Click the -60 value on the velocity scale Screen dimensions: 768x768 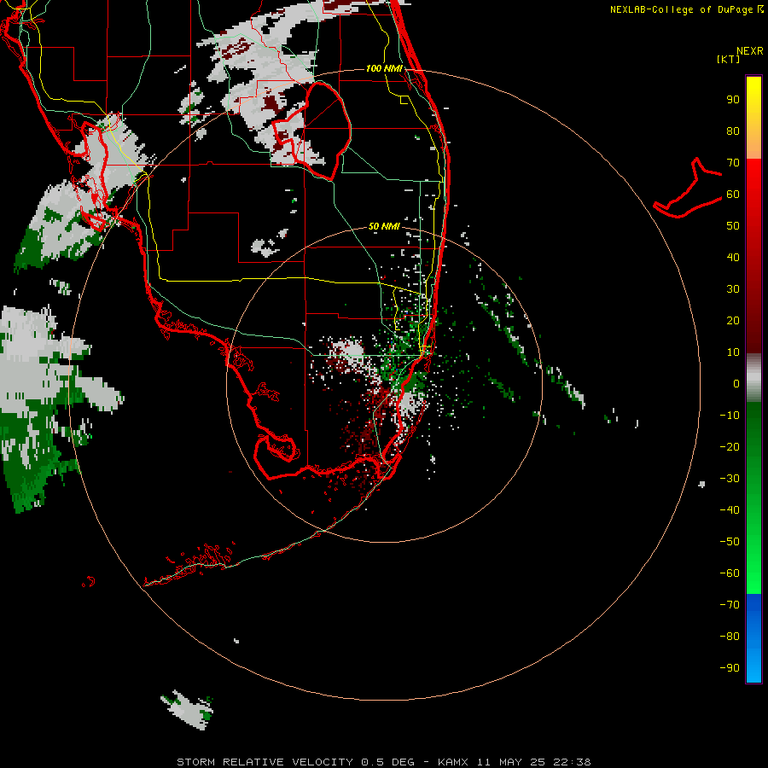pyautogui.click(x=730, y=573)
